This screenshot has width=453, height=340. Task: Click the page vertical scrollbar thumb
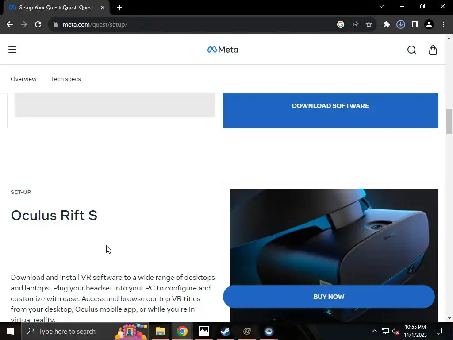[x=449, y=121]
